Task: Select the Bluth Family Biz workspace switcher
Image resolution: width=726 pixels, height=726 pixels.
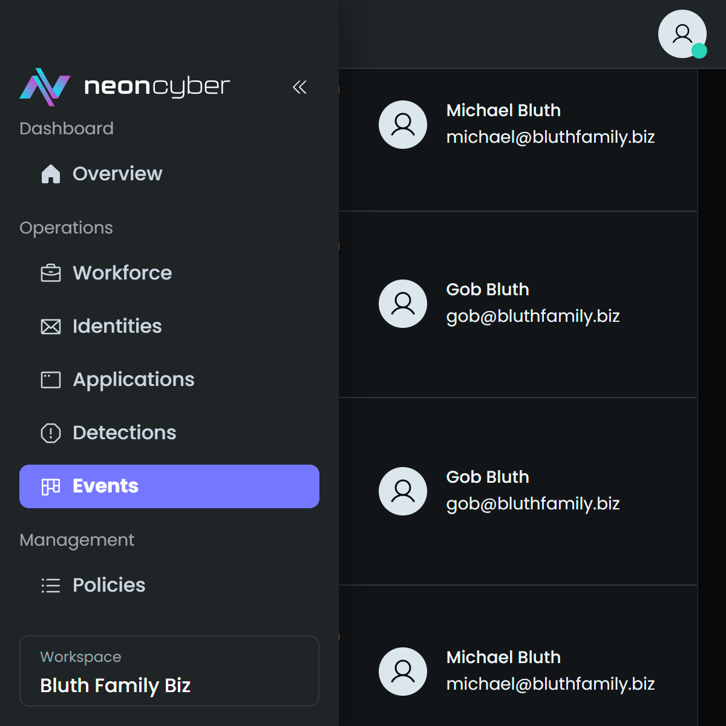Action: (169, 671)
